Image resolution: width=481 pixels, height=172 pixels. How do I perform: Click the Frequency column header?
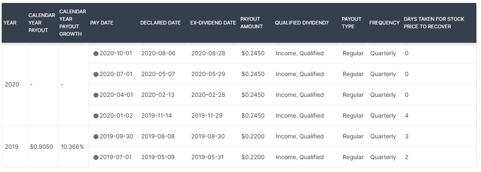tap(384, 22)
